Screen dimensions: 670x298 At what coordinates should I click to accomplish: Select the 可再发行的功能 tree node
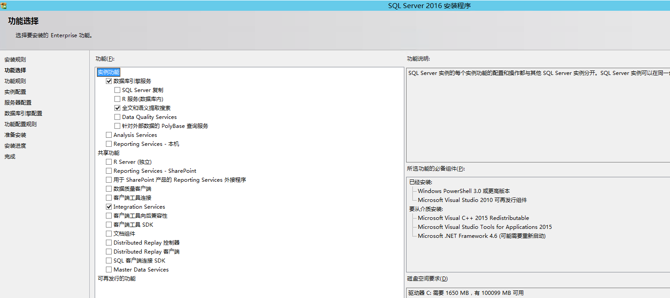point(117,279)
